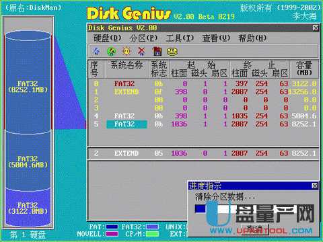The height and width of the screenshot is (242, 323).
Task: Click the blue new-partition toolbar icon
Action: [96, 51]
